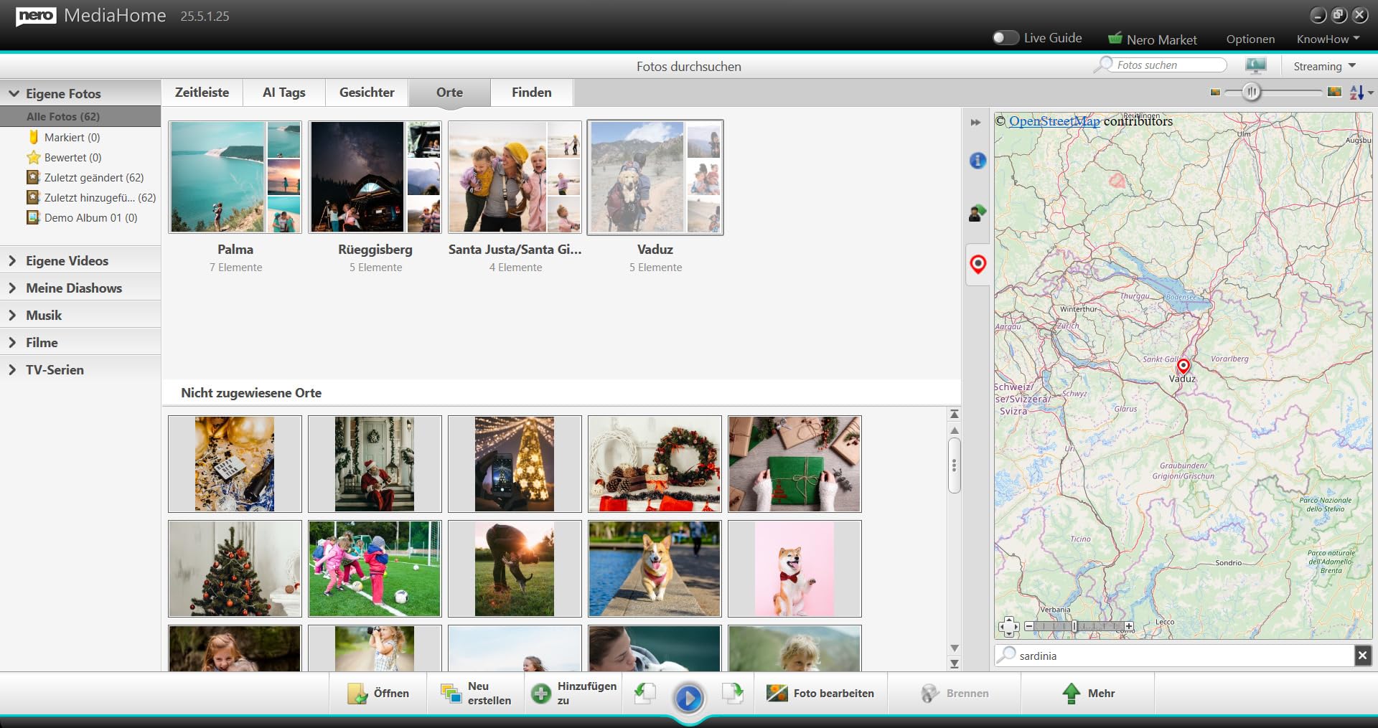Click the scroll-down arrow of unassigned list
The width and height of the screenshot is (1378, 728).
955,648
